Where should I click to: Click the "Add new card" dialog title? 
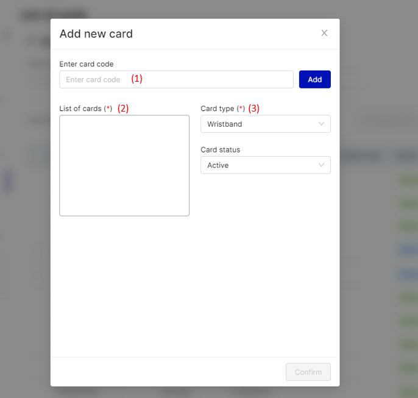click(96, 34)
